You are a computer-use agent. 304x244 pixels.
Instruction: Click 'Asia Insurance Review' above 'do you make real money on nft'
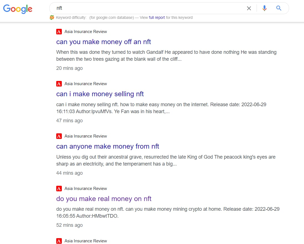point(86,188)
